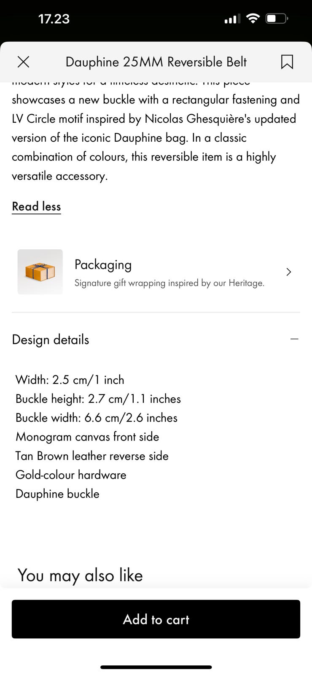Collapse description with Read less

[x=36, y=206]
